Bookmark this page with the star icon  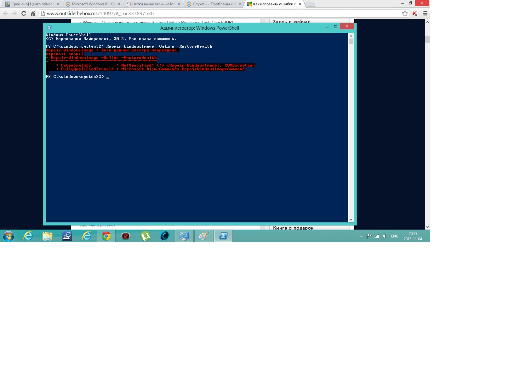pyautogui.click(x=405, y=14)
